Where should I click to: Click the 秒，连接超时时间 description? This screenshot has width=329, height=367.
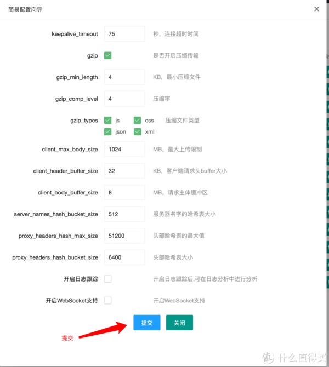[176, 34]
